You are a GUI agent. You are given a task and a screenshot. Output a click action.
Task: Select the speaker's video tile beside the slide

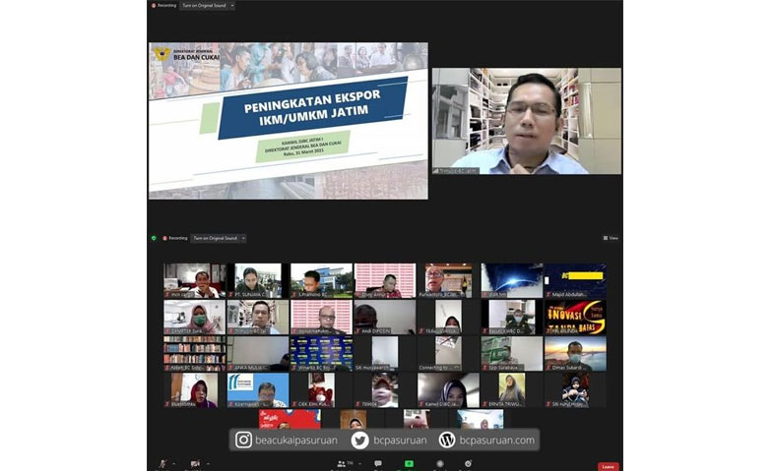tap(526, 121)
